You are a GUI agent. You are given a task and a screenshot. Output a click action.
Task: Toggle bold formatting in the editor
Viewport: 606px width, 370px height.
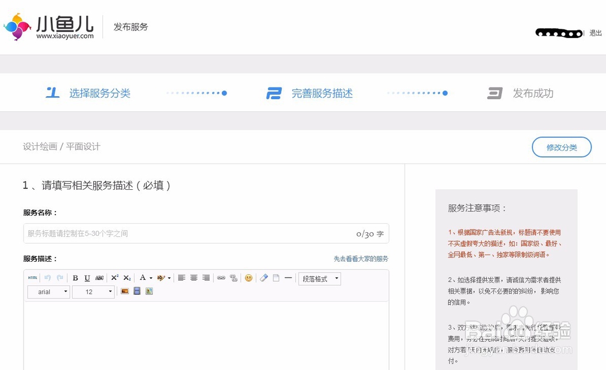click(x=75, y=278)
